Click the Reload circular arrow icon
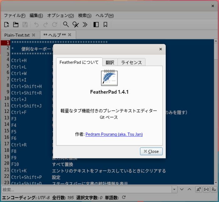The width and height of the screenshot is (219, 202). [55, 24]
